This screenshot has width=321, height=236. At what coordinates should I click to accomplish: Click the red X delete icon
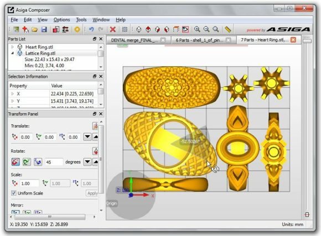pyautogui.click(x=112, y=29)
